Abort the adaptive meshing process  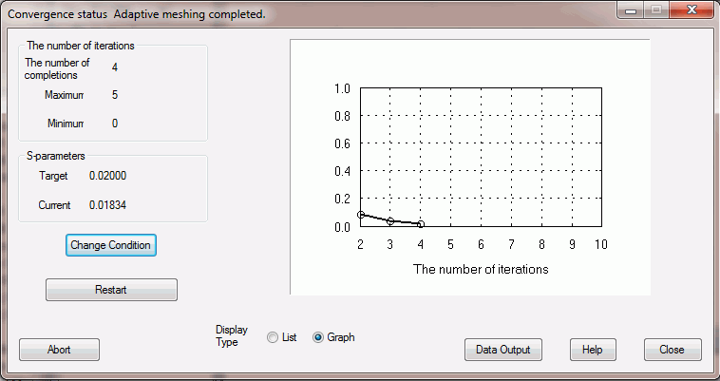[59, 350]
